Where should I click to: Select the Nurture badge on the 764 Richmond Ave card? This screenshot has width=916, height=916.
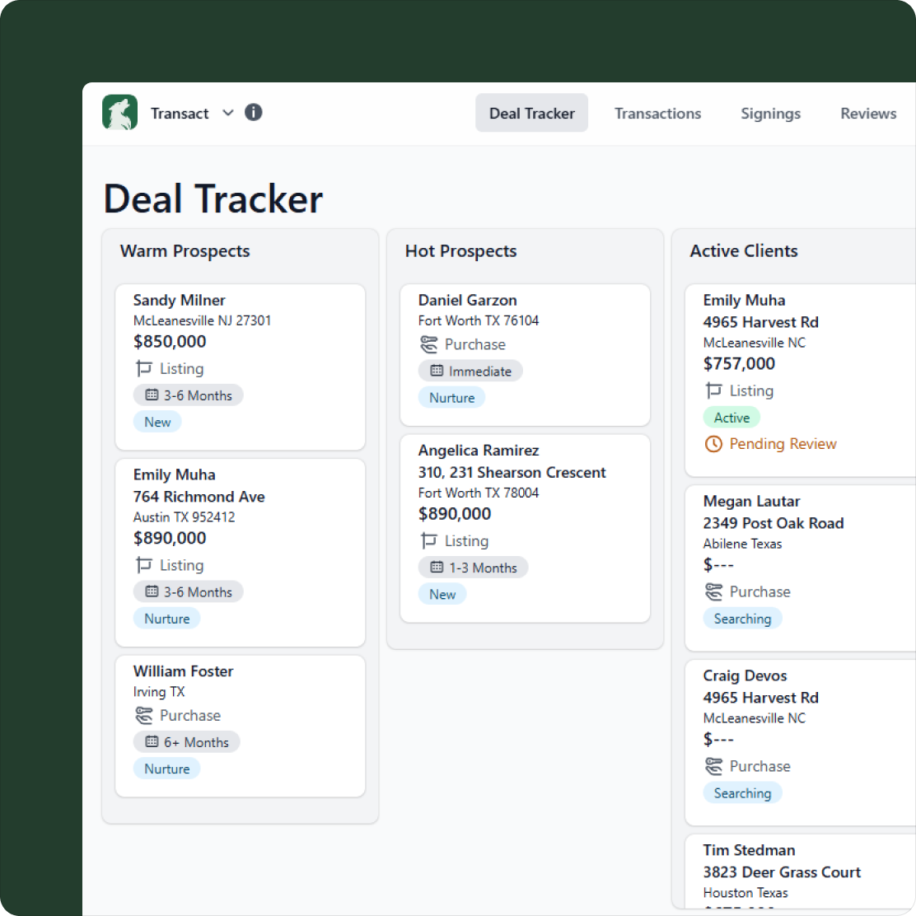click(x=167, y=618)
